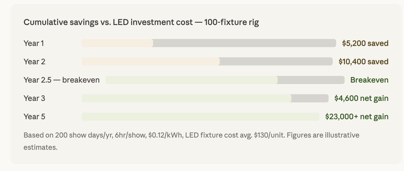Click the Year 3 row label

34,98
